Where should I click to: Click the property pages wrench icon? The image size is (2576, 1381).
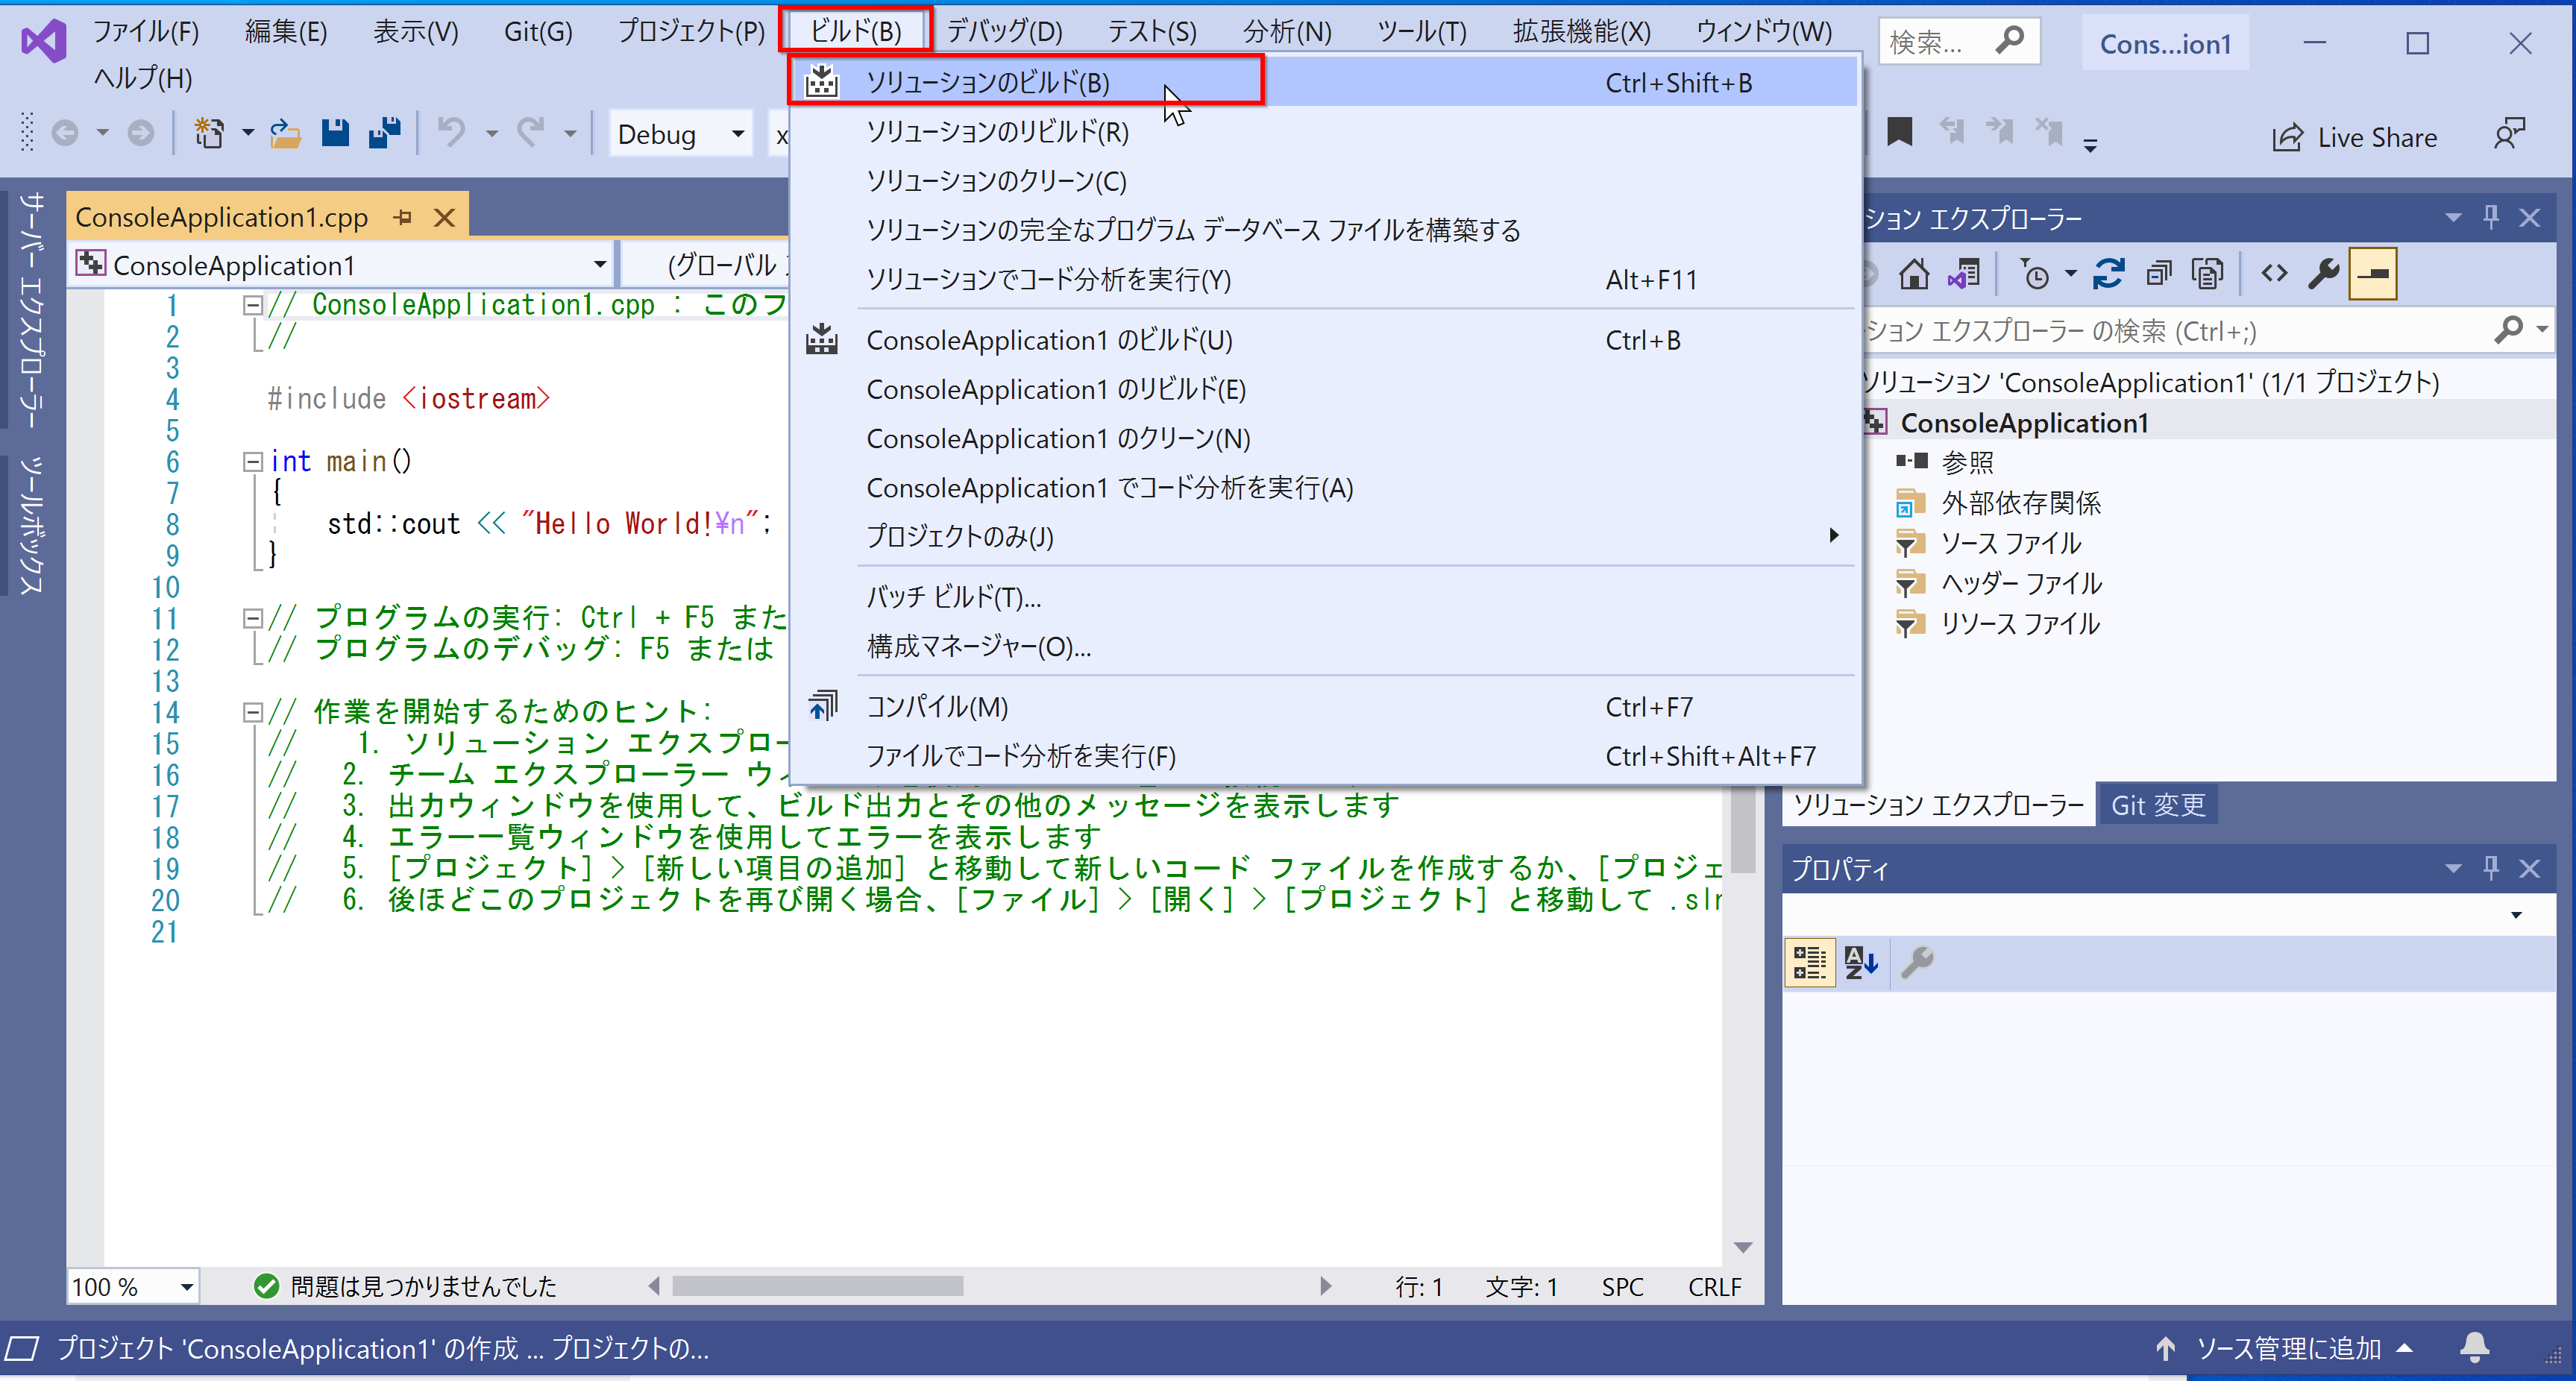[1917, 963]
